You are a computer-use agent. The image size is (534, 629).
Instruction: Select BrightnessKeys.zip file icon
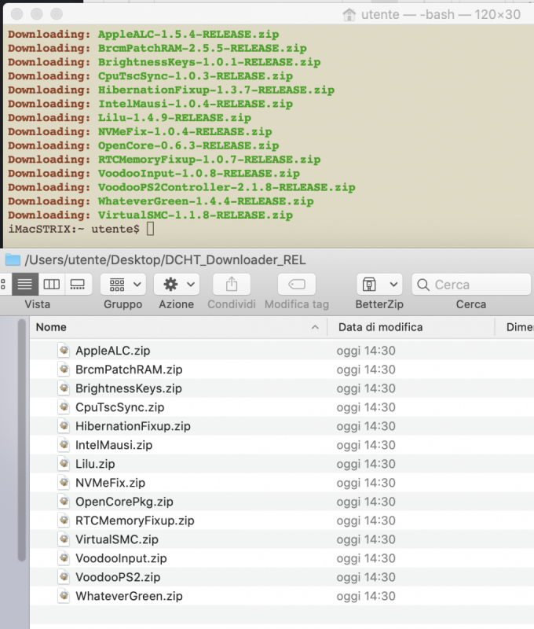tap(64, 388)
